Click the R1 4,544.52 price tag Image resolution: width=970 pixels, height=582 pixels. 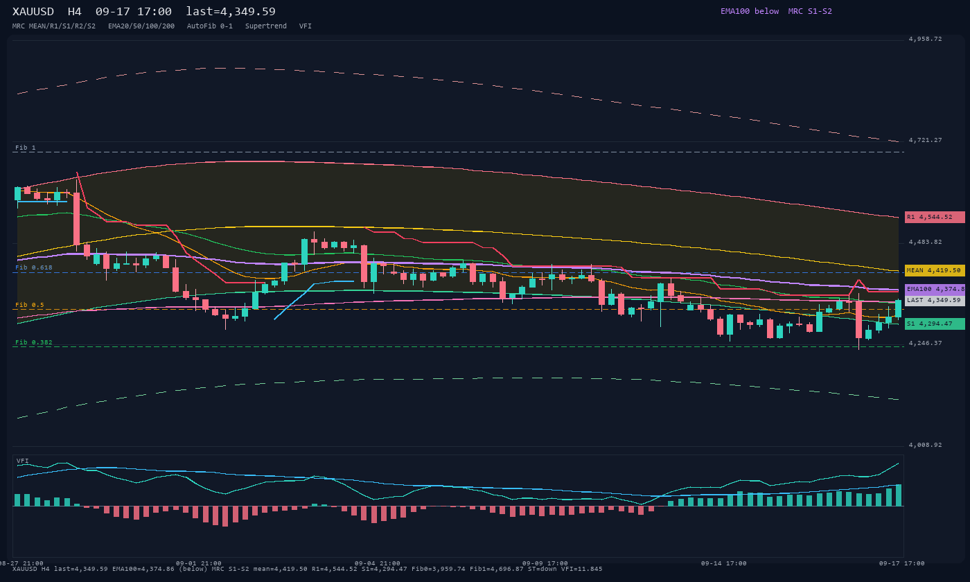[935, 217]
